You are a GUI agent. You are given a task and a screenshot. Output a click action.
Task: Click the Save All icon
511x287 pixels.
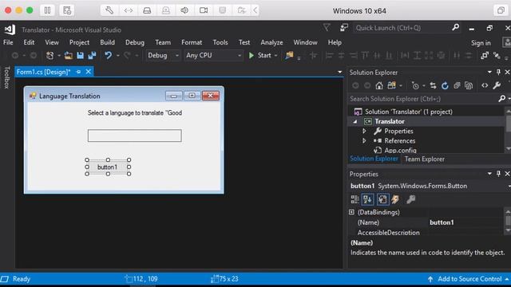pos(93,55)
